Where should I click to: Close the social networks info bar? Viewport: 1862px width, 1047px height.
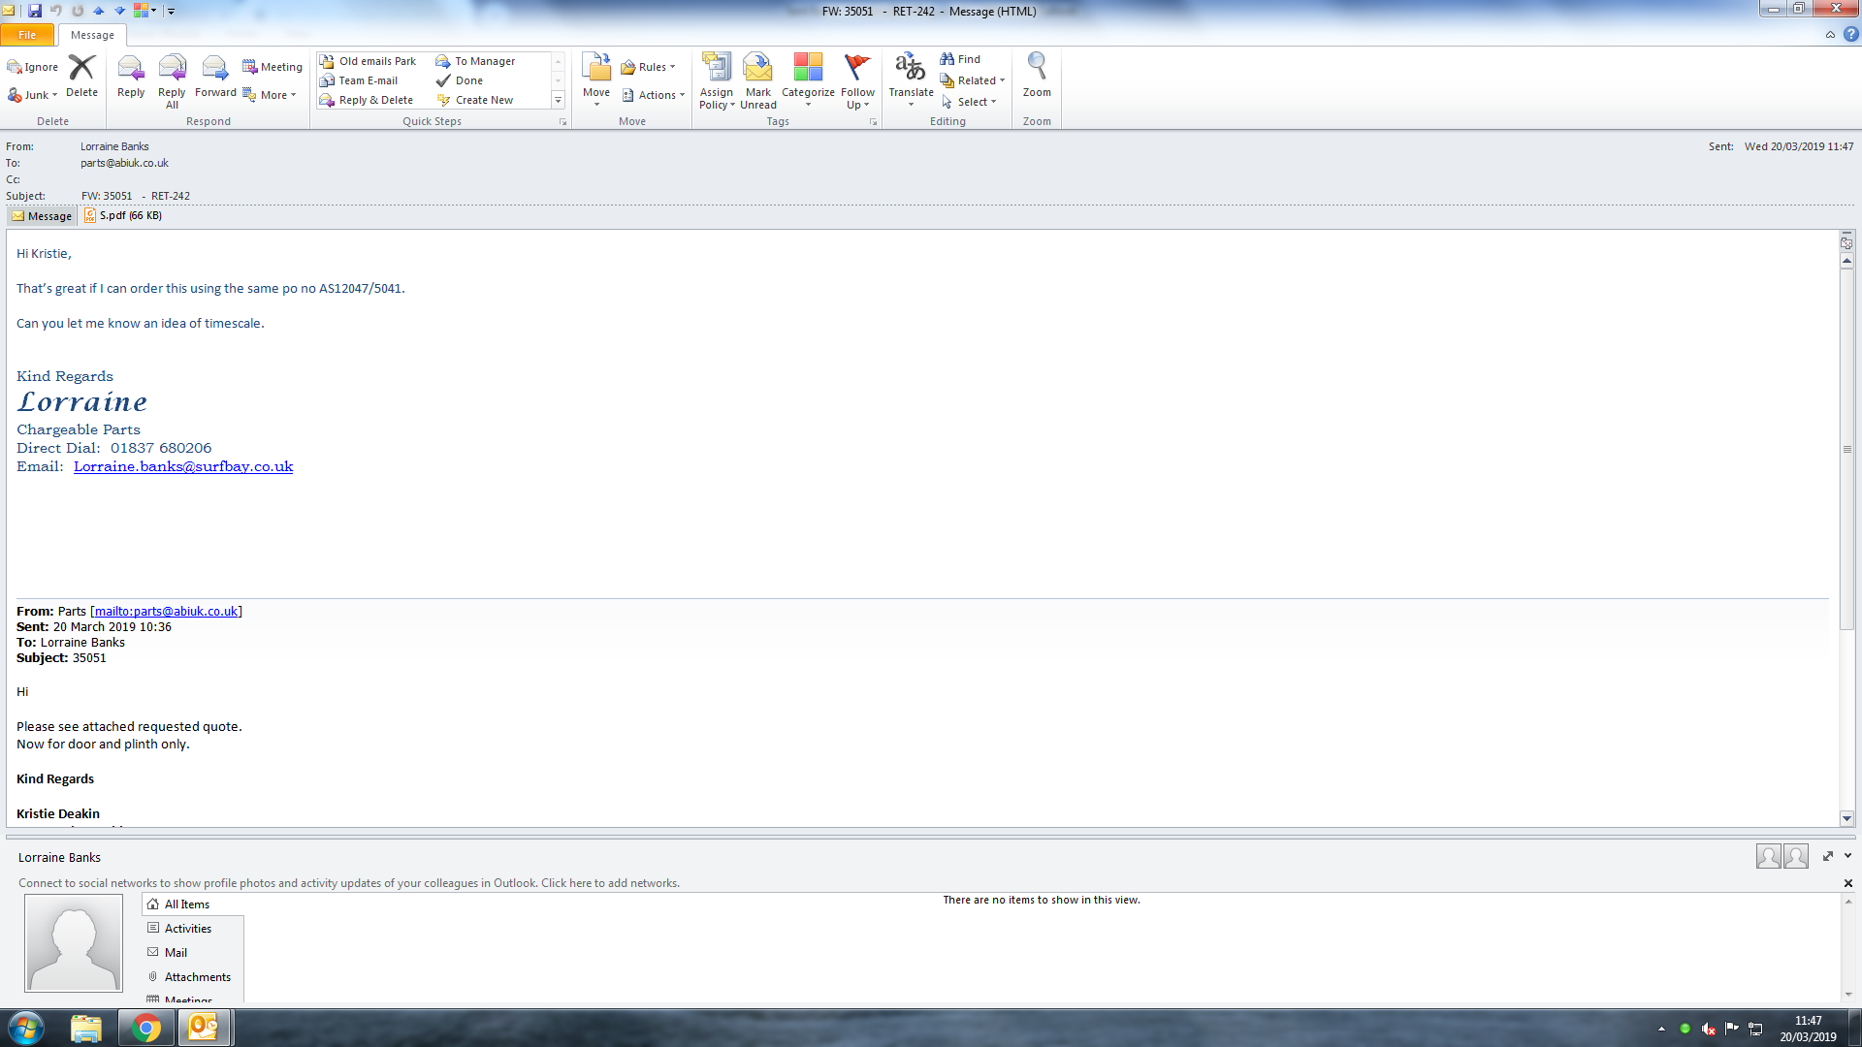1847,883
